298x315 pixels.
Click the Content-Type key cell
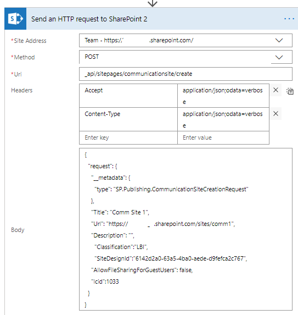(x=128, y=119)
